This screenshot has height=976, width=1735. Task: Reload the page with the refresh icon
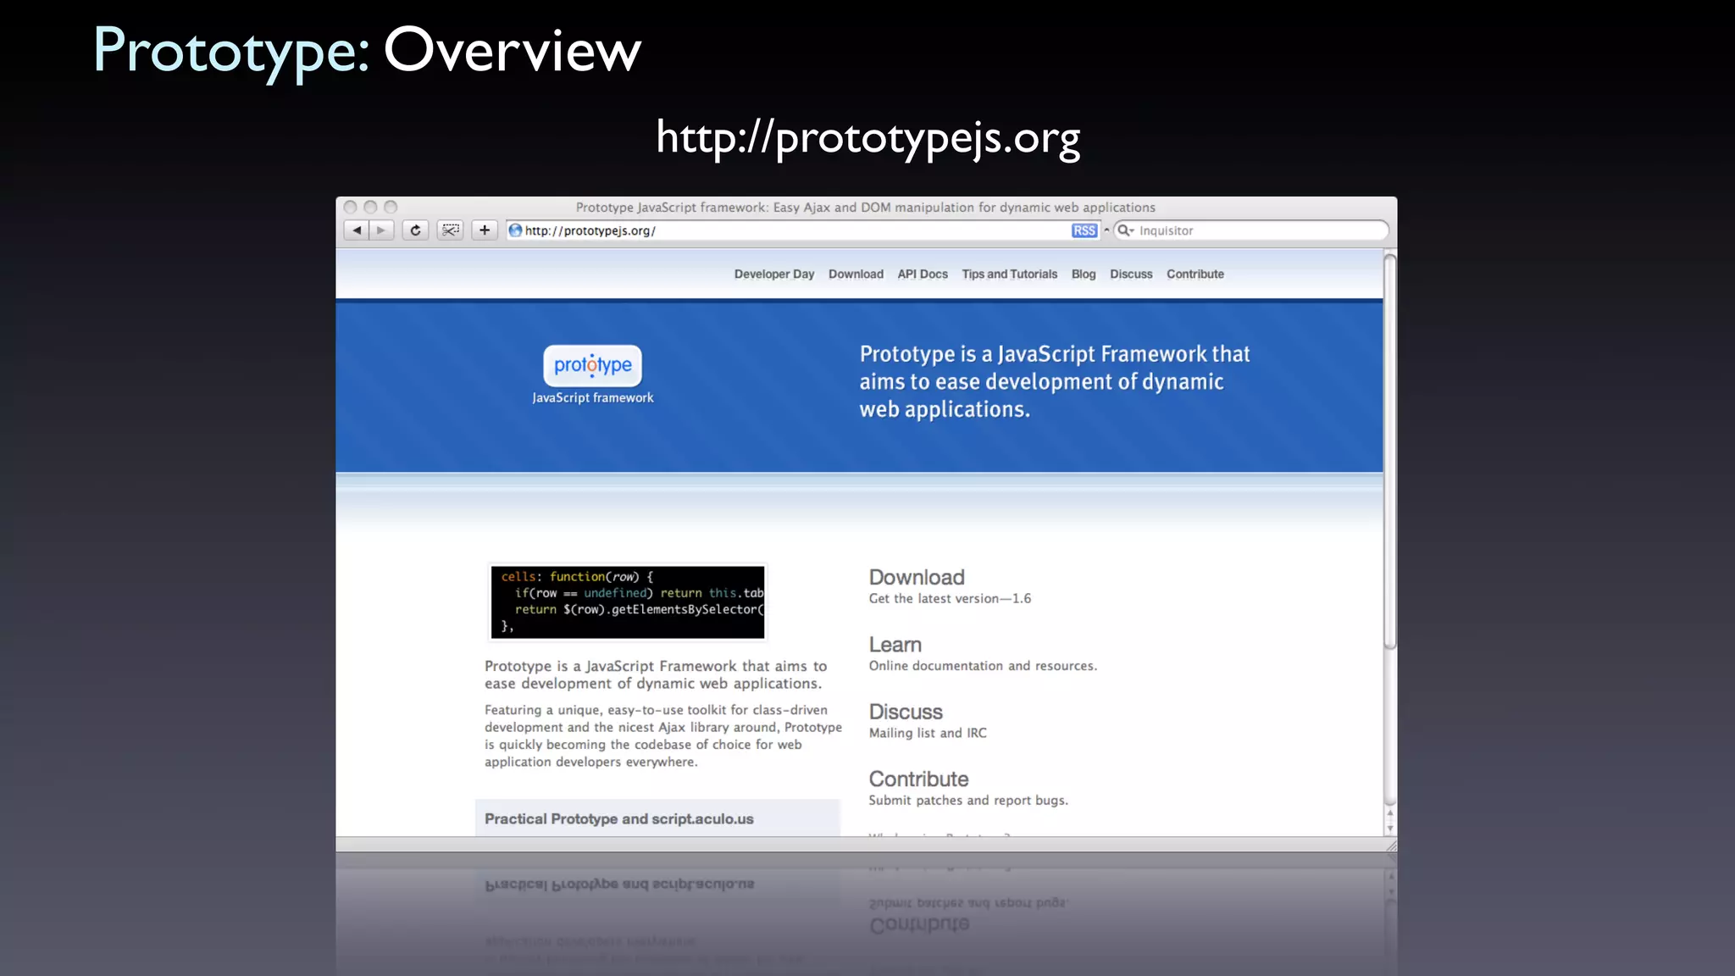tap(415, 230)
